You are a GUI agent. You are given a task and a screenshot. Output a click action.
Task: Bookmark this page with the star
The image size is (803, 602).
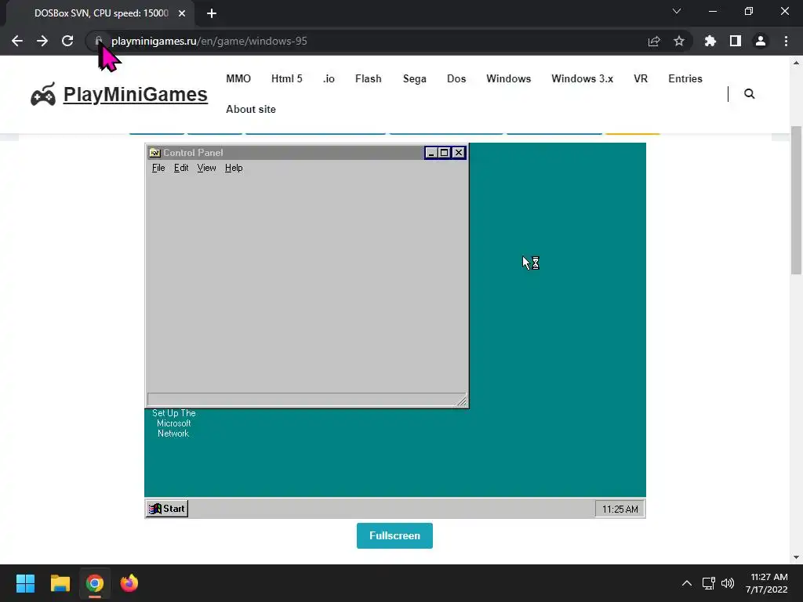pos(679,41)
